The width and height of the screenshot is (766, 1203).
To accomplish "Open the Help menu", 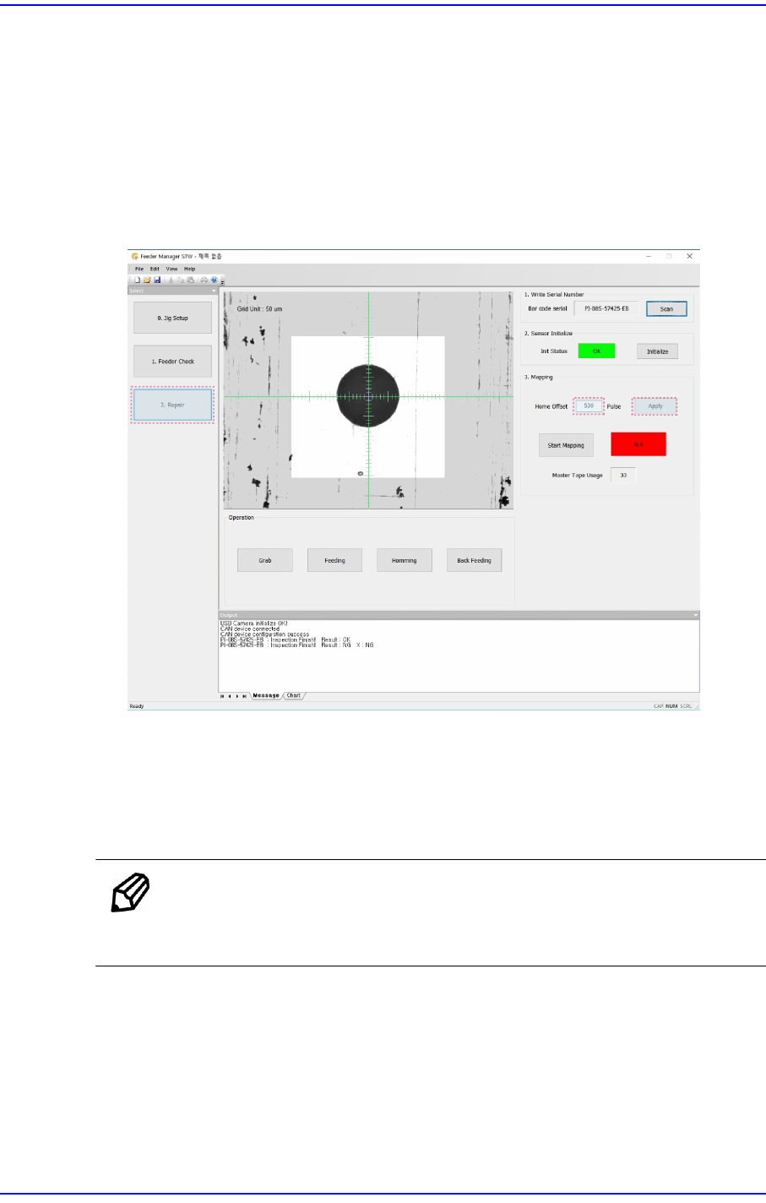I will click(x=189, y=269).
